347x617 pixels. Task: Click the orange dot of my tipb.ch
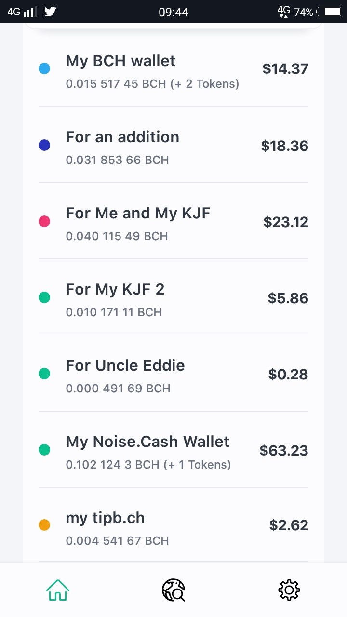tap(44, 525)
